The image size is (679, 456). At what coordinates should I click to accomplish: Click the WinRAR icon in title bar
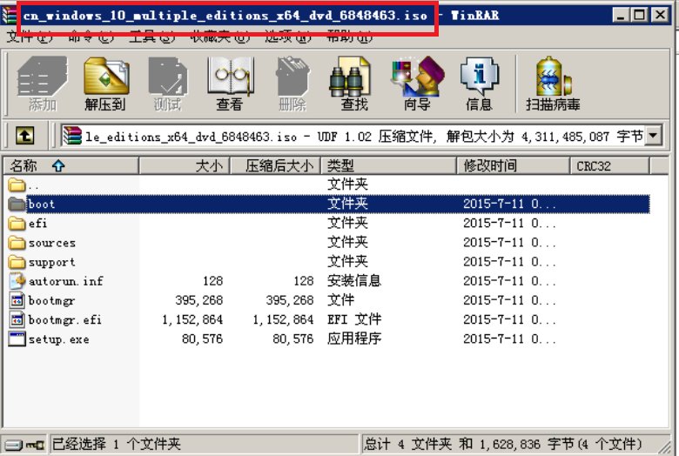(10, 15)
